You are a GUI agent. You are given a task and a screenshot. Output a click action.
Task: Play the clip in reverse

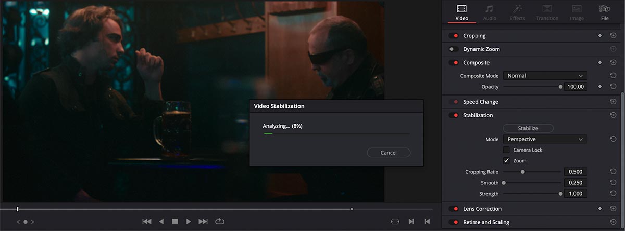[x=161, y=221]
